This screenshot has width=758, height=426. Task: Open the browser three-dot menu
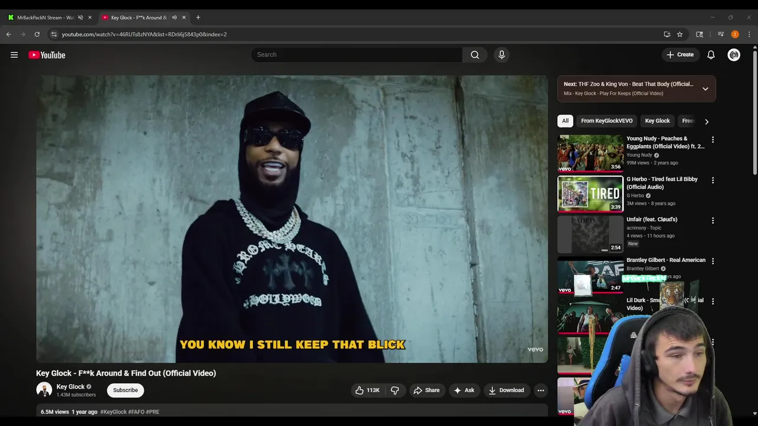tap(749, 34)
